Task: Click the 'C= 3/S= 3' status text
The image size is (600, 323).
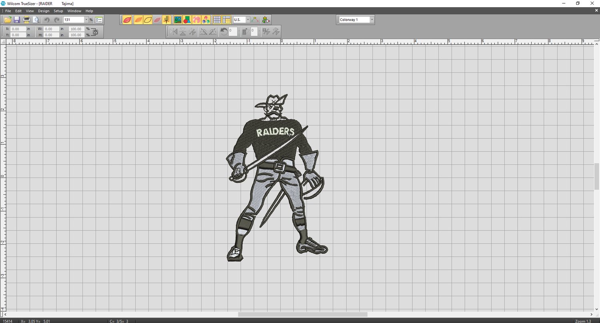Action: [x=119, y=321]
